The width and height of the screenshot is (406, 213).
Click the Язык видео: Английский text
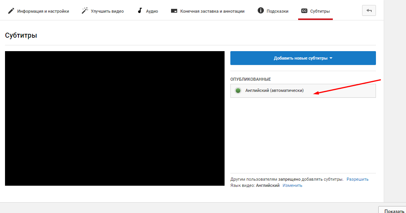pos(255,185)
